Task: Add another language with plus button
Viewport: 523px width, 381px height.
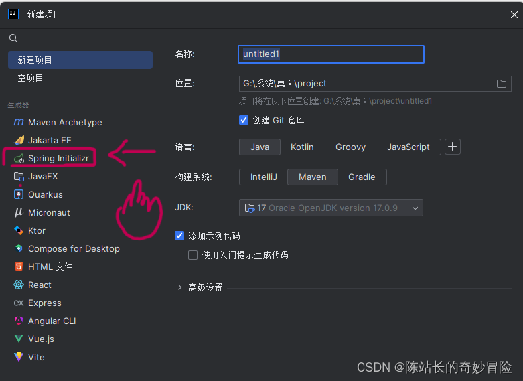Action: click(453, 147)
